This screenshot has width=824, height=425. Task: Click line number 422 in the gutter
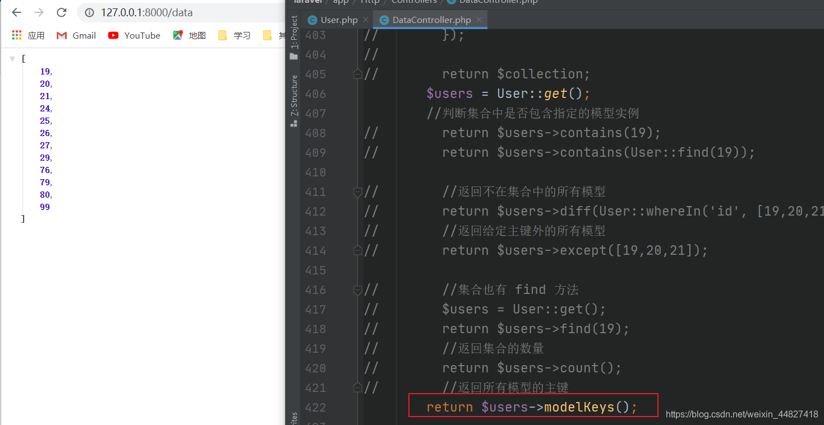pos(315,407)
